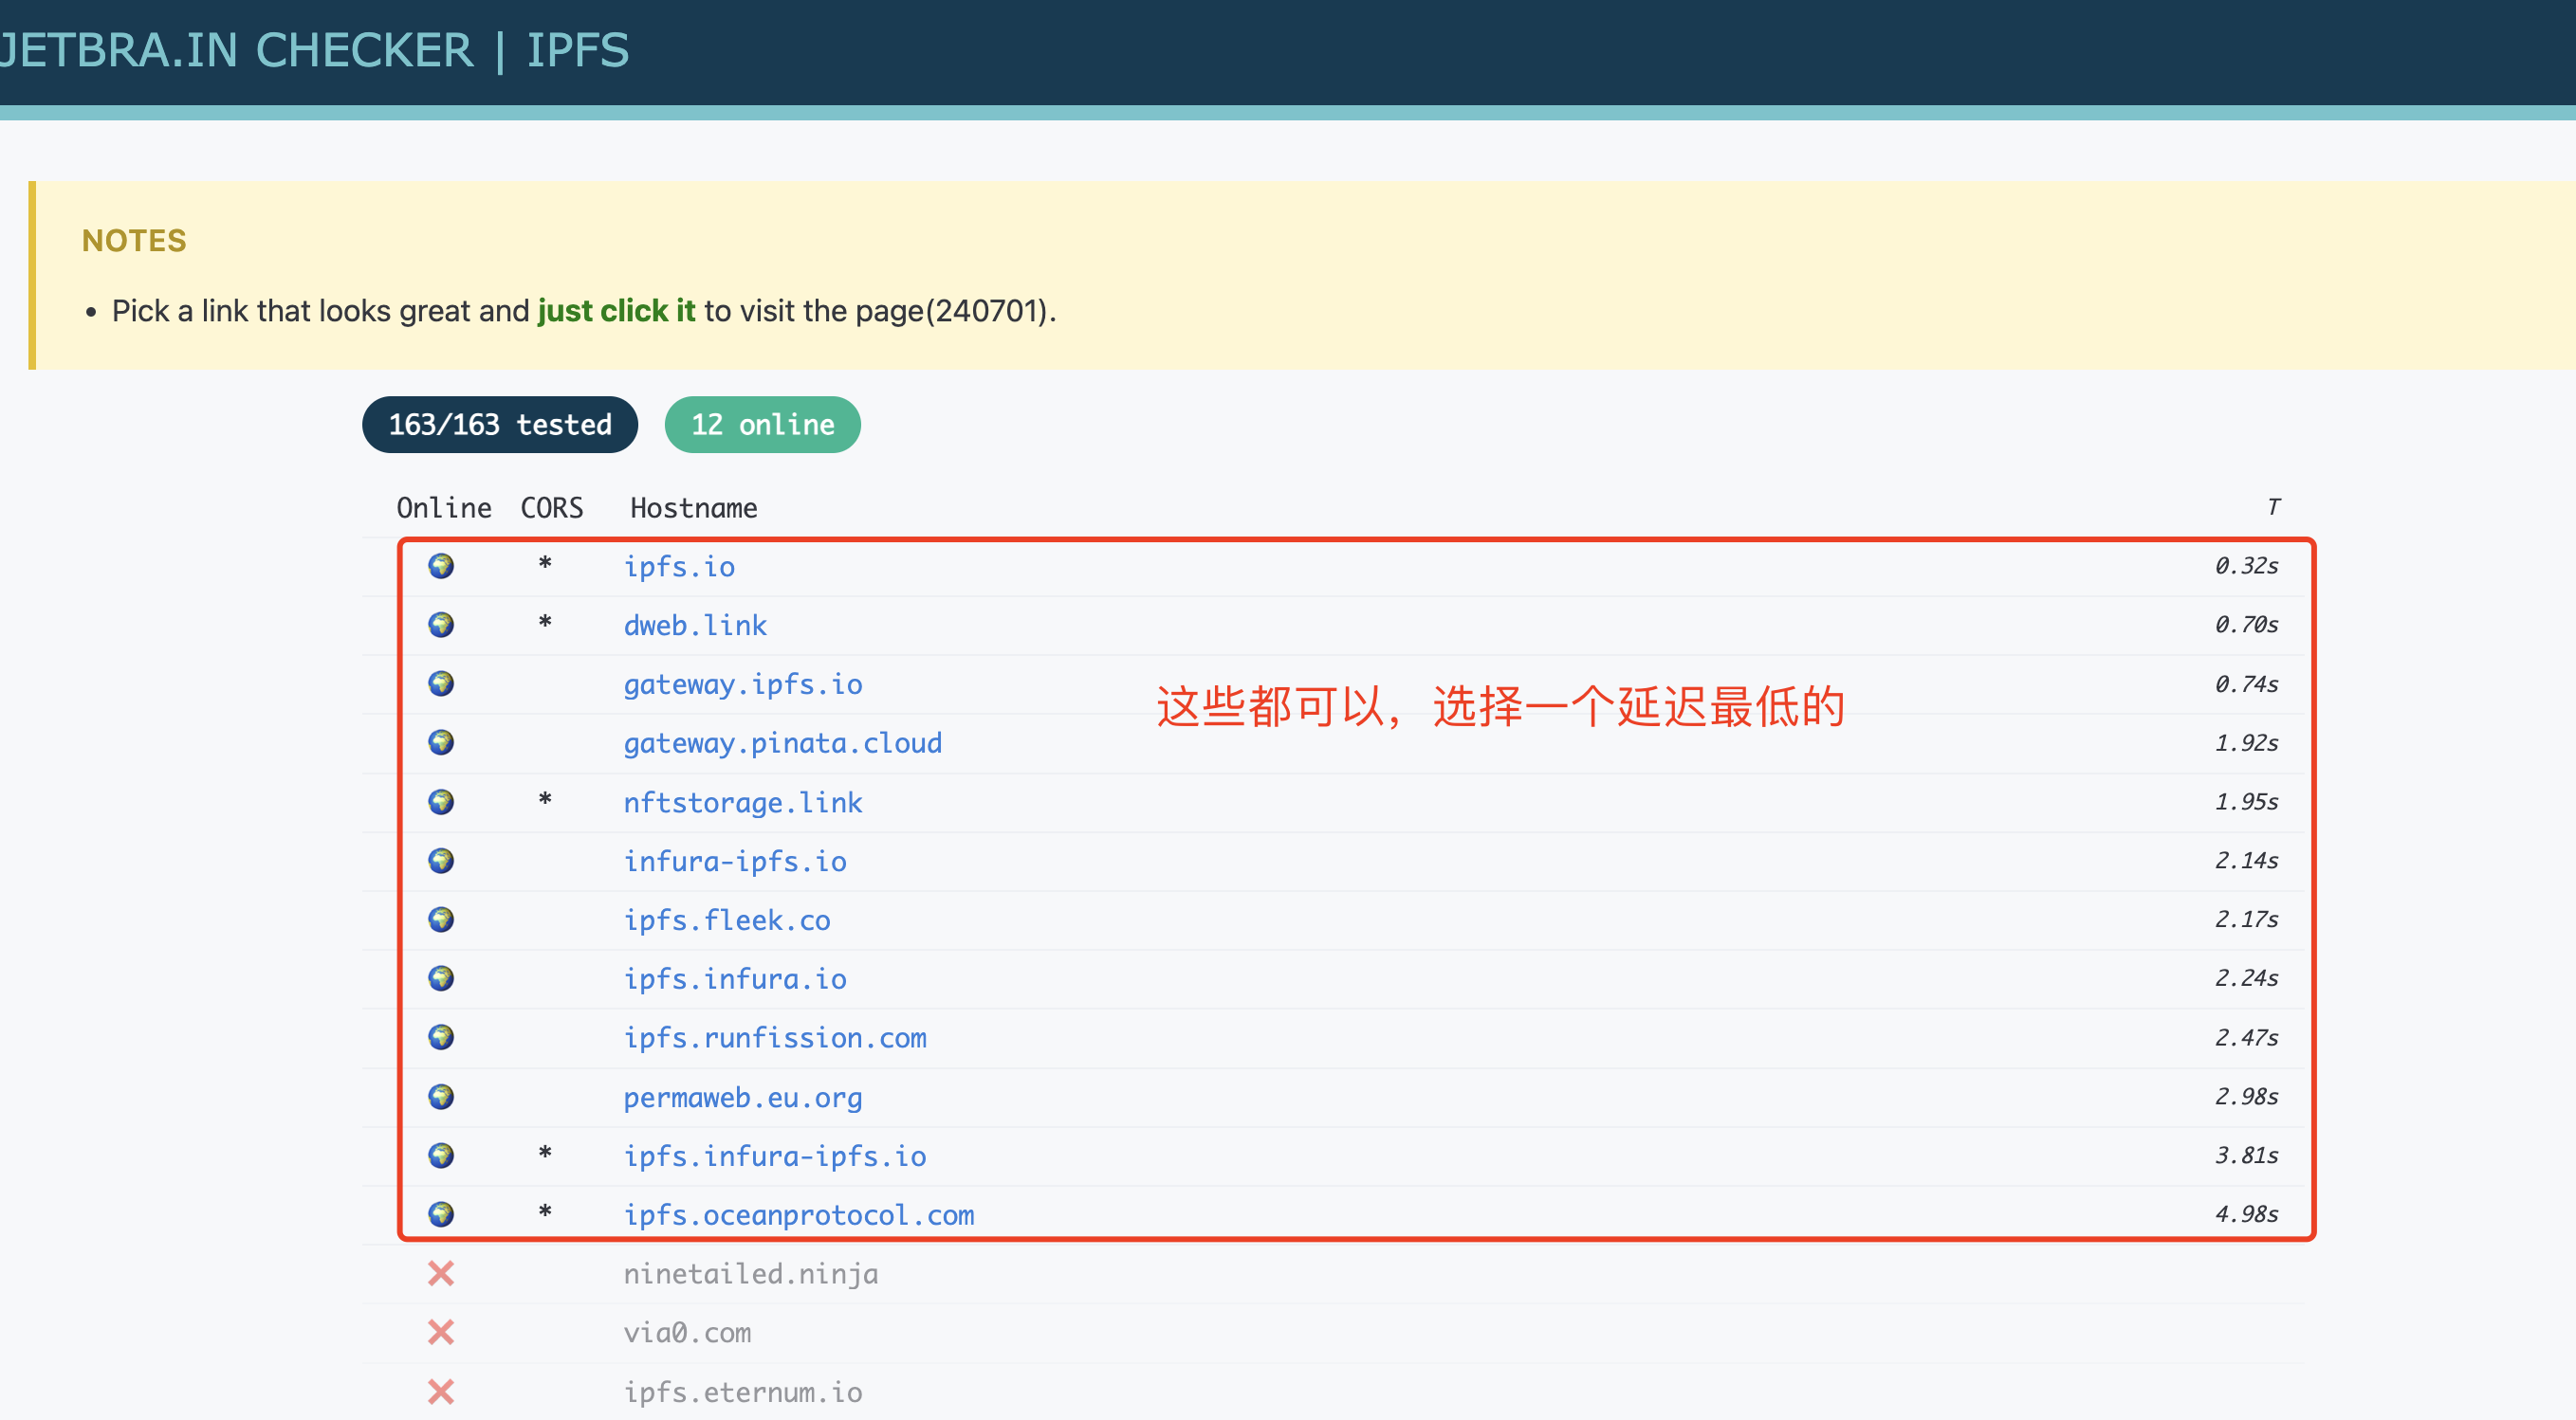Open the ipfs.io link
The height and width of the screenshot is (1420, 2576).
[x=679, y=567]
